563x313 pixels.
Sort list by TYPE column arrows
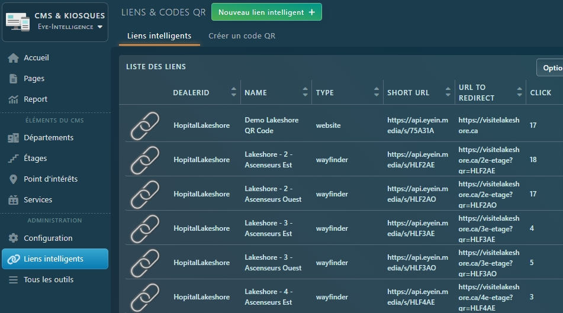(x=377, y=92)
